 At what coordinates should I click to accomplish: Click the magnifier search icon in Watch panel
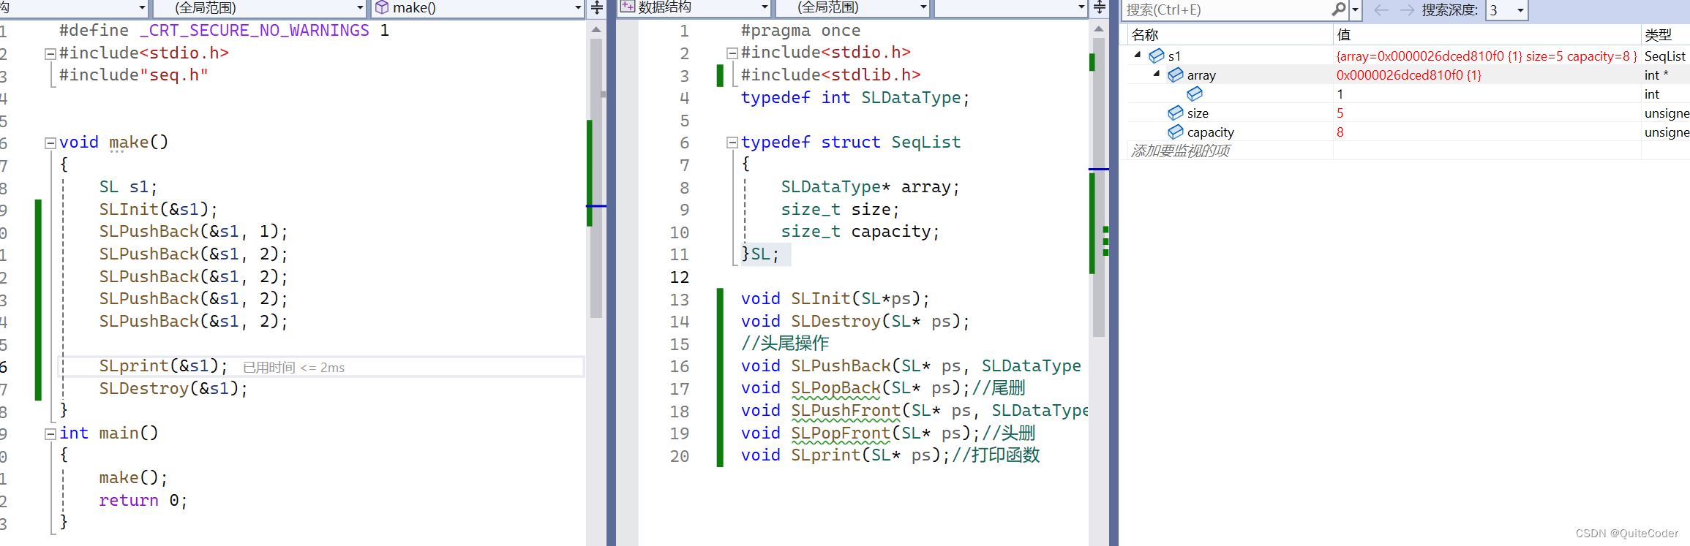point(1338,10)
